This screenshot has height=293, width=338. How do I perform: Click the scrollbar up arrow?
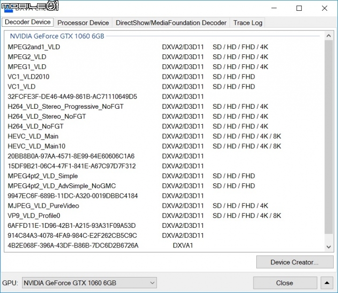pos(329,36)
